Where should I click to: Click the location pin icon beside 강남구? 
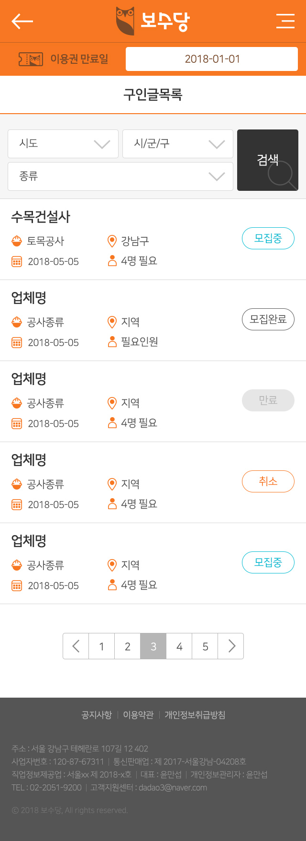(112, 241)
